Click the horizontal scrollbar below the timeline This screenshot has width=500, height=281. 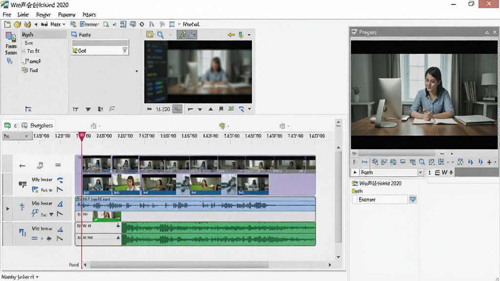tap(179, 265)
